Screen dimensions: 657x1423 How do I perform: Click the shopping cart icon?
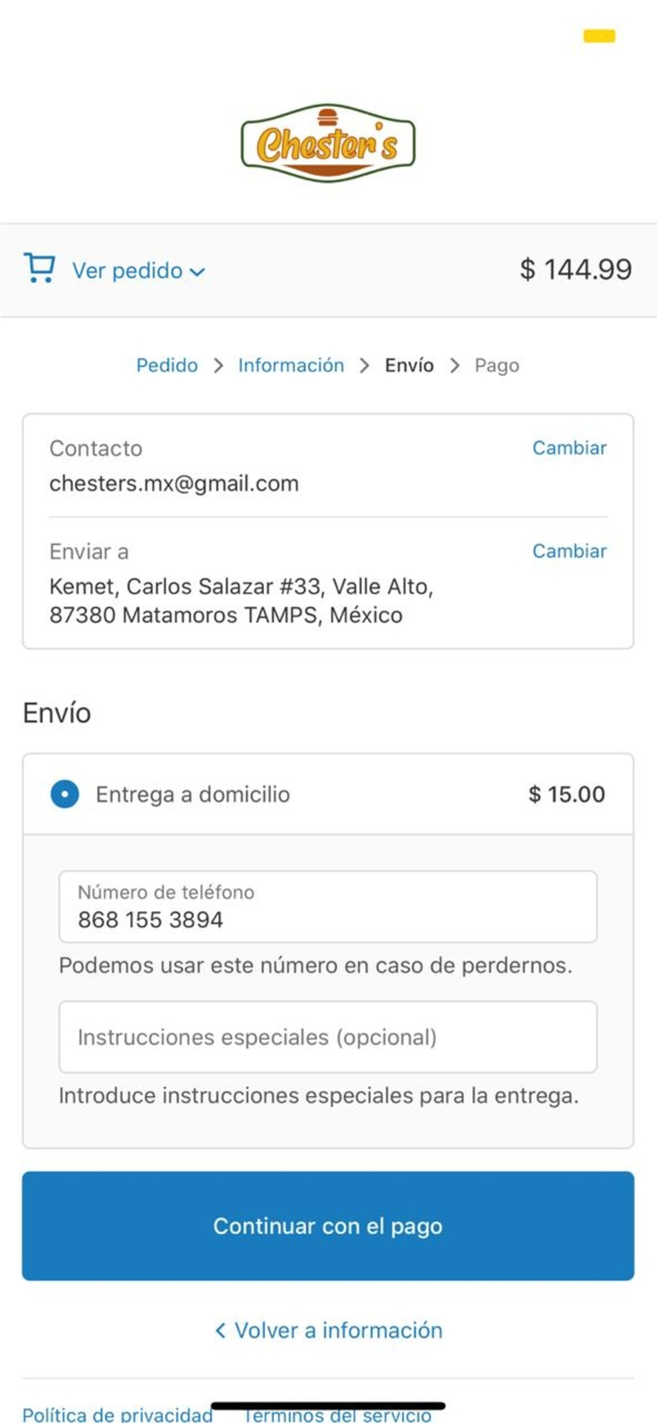pyautogui.click(x=39, y=268)
